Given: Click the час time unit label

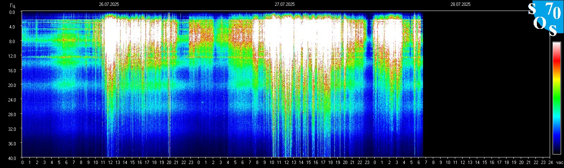Looking at the screenshot, I should pyautogui.click(x=559, y=163).
